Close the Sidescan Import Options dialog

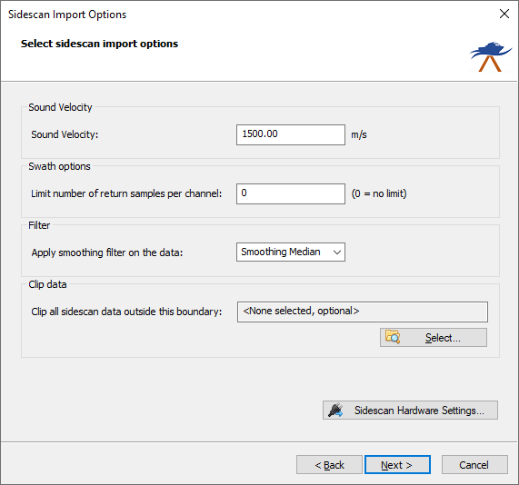click(x=504, y=14)
